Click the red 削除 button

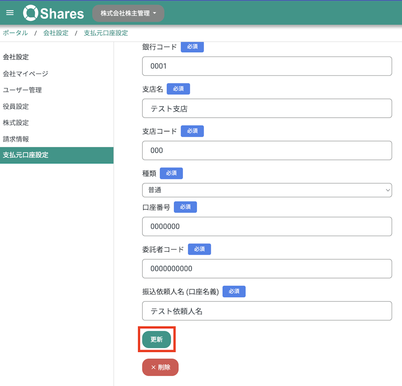click(x=160, y=367)
